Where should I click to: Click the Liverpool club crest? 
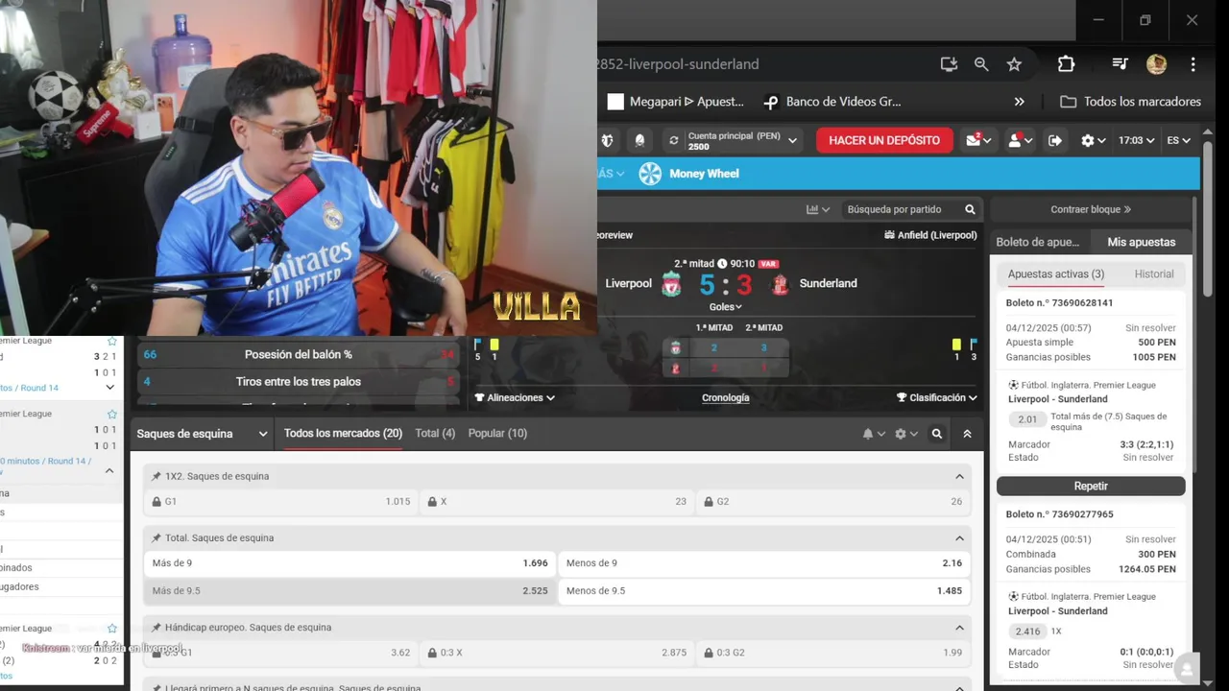(x=671, y=284)
